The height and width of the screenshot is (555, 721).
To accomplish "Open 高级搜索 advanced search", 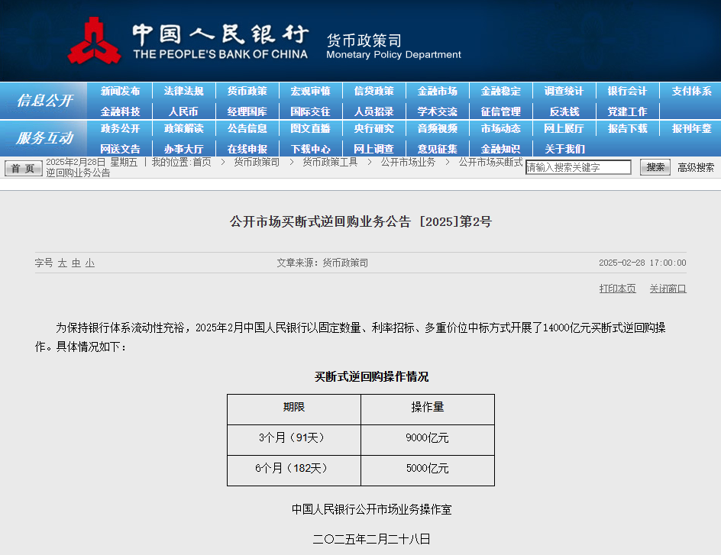I will (696, 168).
